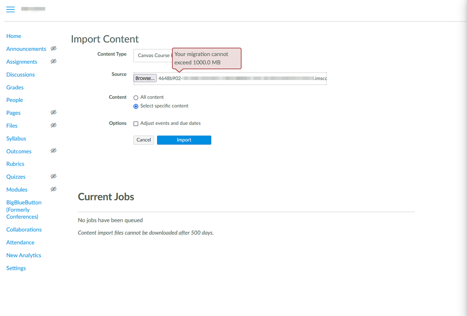Choose the Select specific content option
Image resolution: width=467 pixels, height=316 pixels.
pos(136,106)
